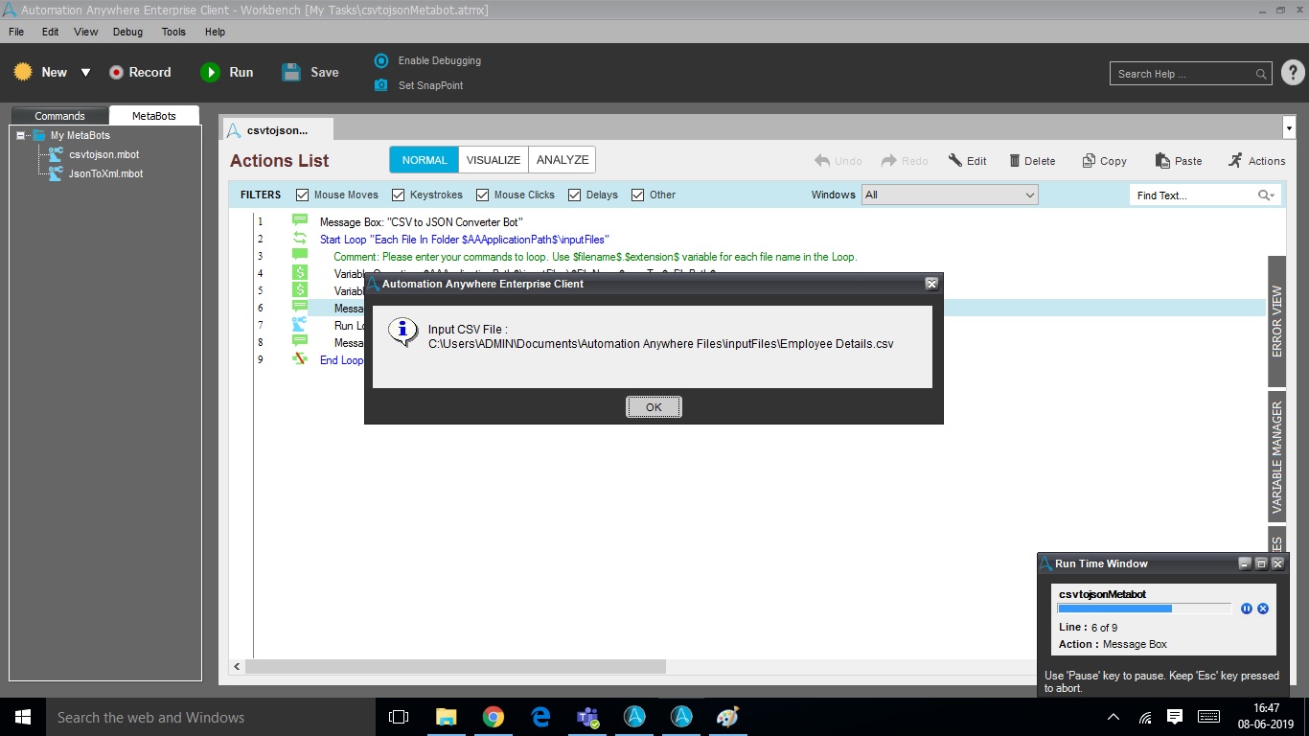Toggle the Keystrokes filter checkbox
The height and width of the screenshot is (736, 1309).
[x=399, y=195]
